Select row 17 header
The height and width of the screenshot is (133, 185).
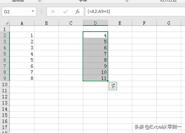(x=5, y=127)
